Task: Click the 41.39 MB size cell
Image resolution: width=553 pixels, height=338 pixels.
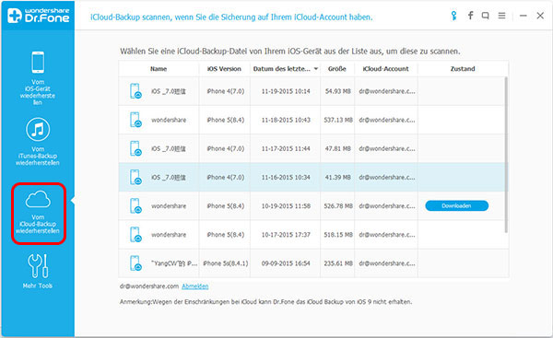Action: [338, 177]
